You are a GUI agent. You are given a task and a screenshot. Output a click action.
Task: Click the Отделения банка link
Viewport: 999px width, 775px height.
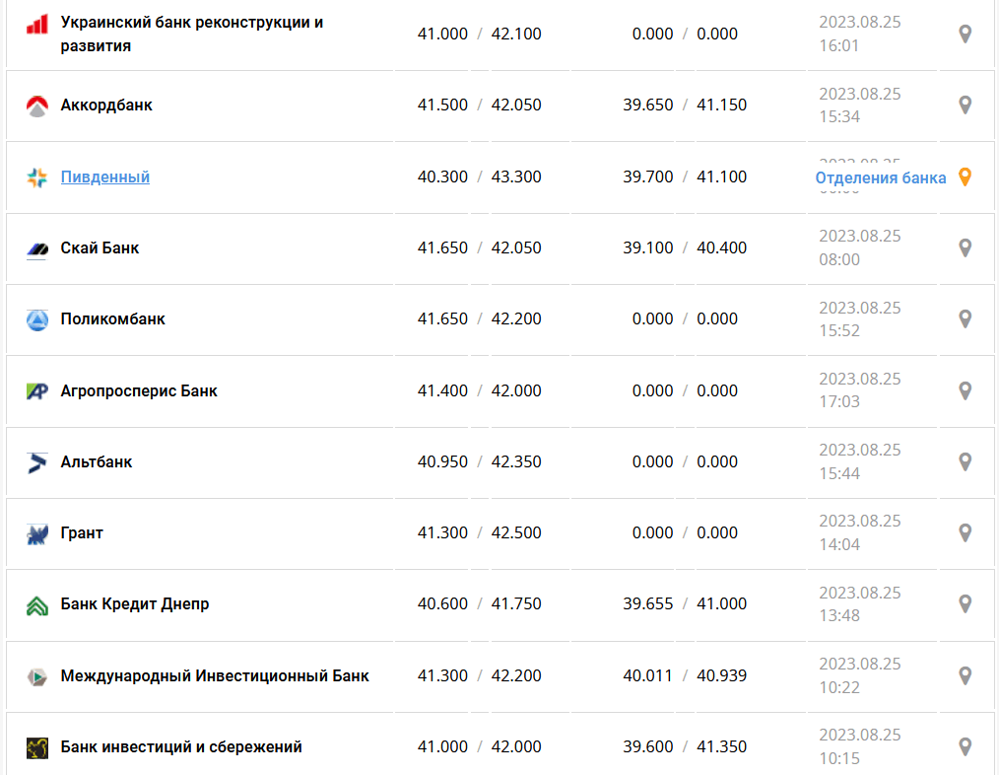coord(881,177)
